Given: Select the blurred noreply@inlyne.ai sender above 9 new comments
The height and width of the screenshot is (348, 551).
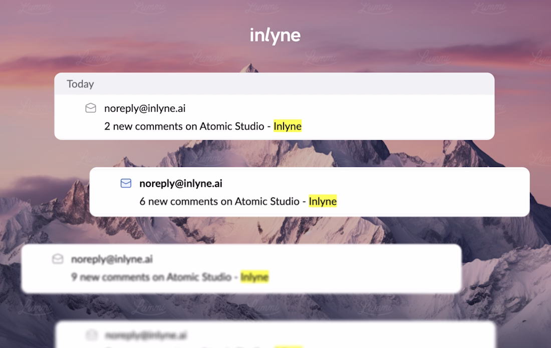Looking at the screenshot, I should tap(112, 259).
